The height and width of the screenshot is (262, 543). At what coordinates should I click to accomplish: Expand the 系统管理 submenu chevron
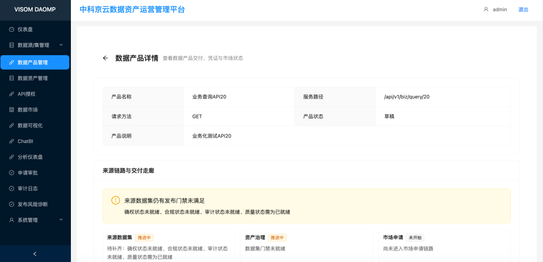(61, 220)
